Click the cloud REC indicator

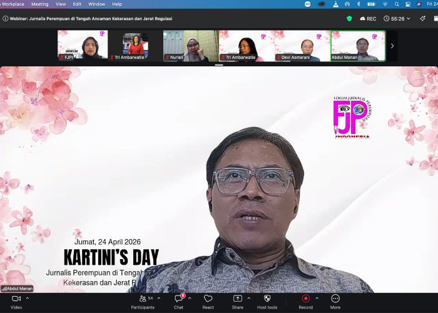(x=368, y=19)
